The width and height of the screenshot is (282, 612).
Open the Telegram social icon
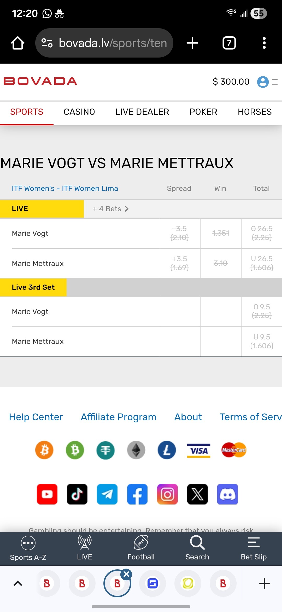(107, 494)
